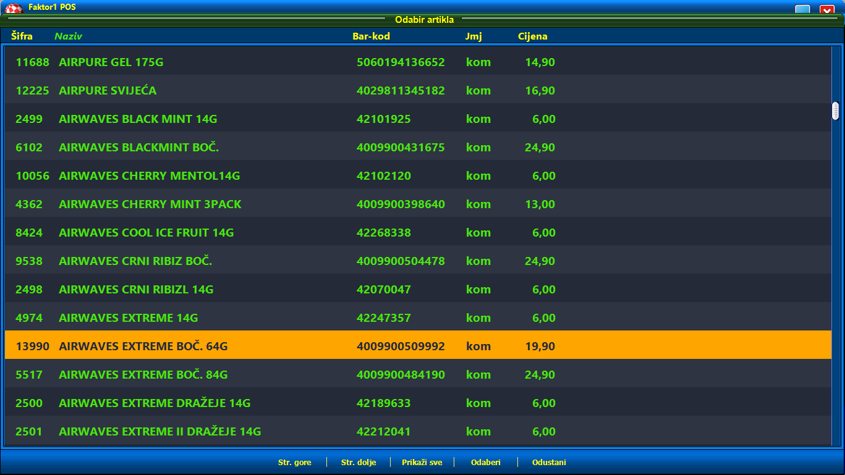Select AIRWAVES CRNI RIBIZ BOČ. article
The width and height of the screenshot is (845, 475).
coord(135,261)
